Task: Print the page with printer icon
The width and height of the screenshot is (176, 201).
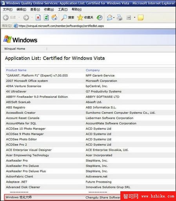Action: pyautogui.click(x=120, y=18)
